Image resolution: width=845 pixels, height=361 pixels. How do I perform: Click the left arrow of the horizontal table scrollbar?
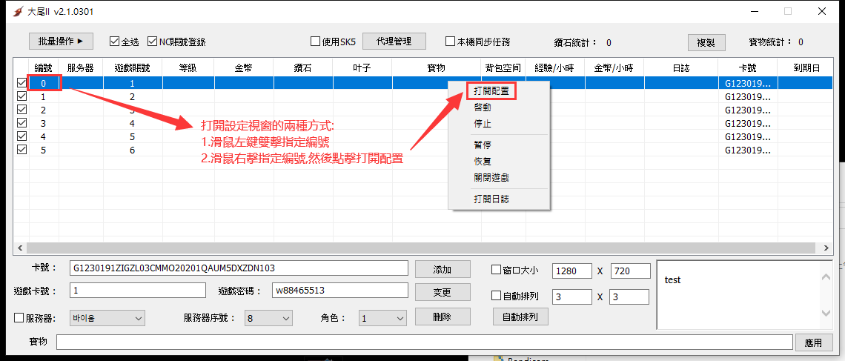19,248
